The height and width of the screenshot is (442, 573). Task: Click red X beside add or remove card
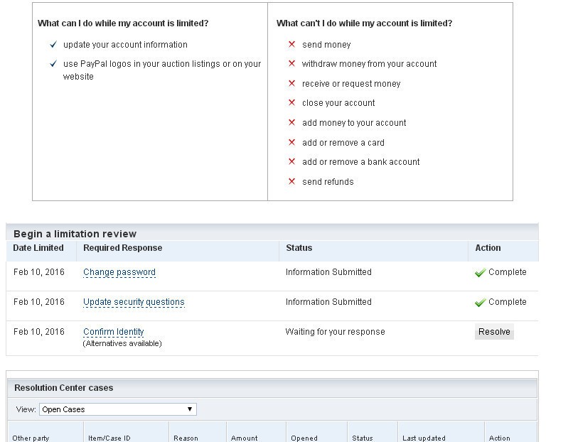(x=291, y=143)
